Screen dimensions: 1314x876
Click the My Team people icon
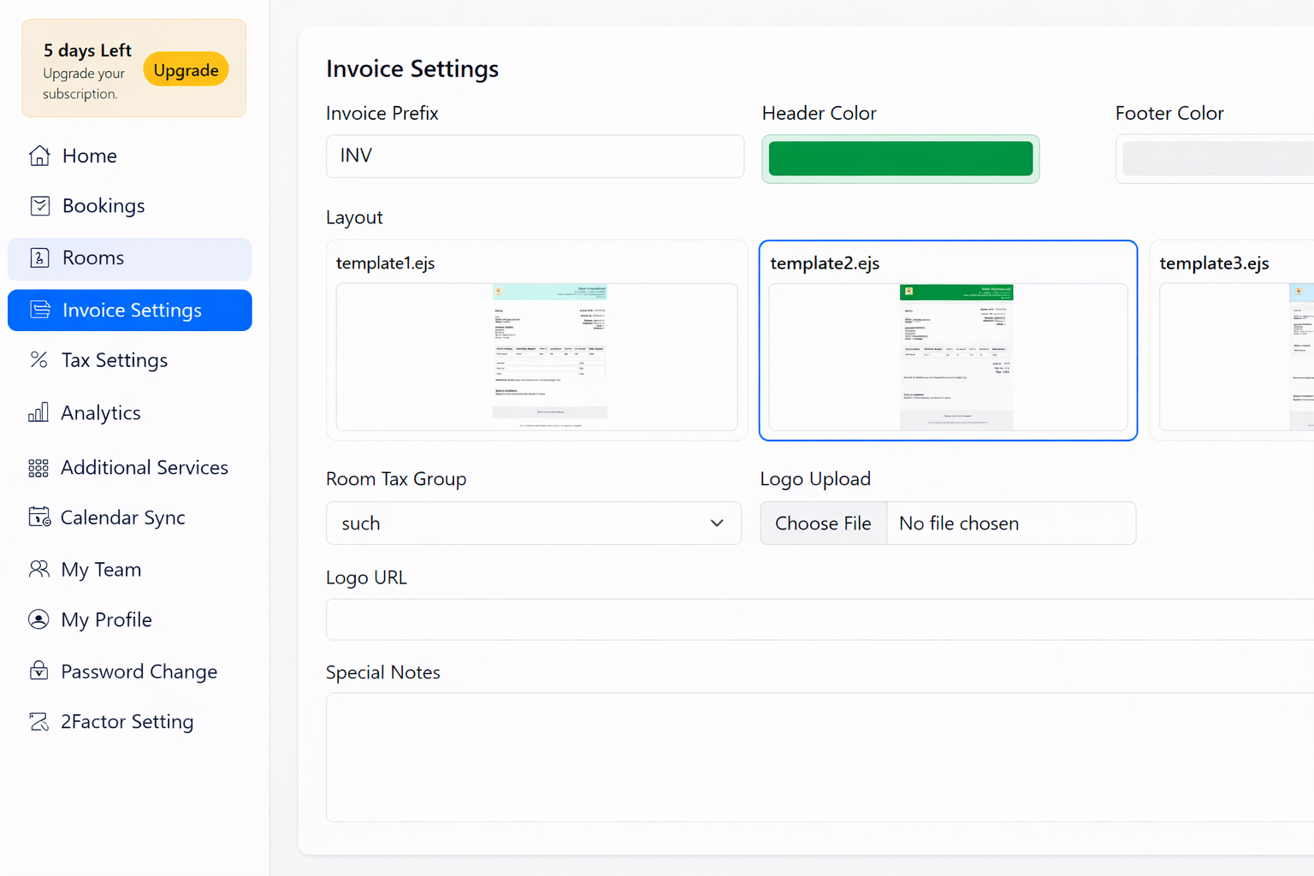[x=38, y=569]
